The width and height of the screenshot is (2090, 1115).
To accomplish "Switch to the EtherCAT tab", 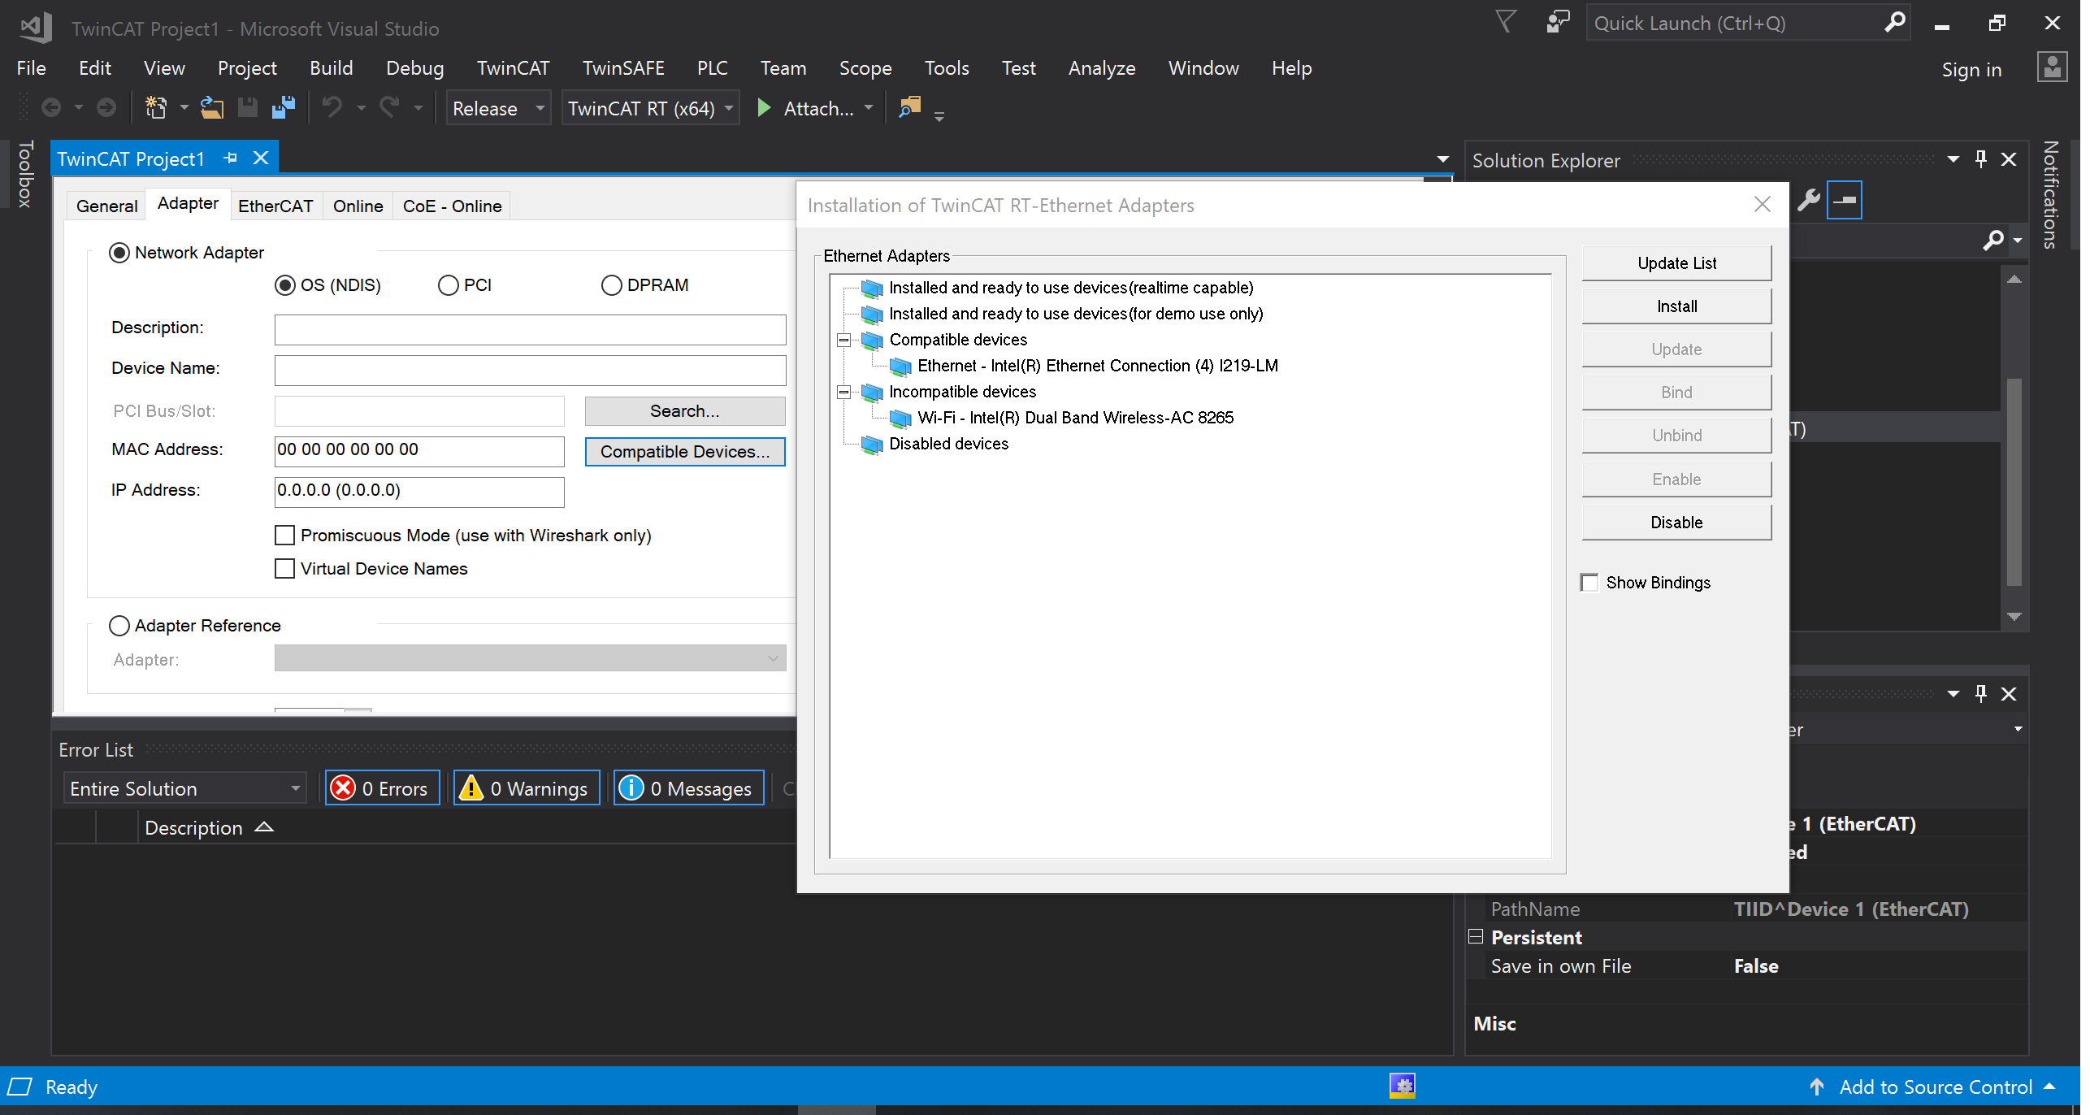I will 275,206.
